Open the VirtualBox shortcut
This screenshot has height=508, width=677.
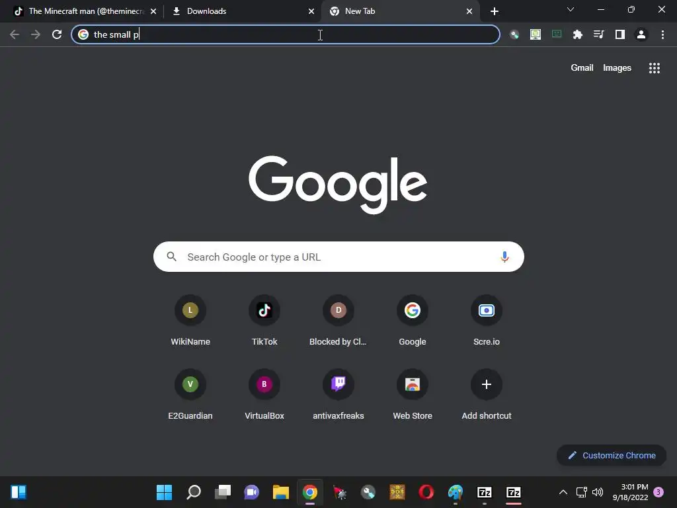pos(264,395)
